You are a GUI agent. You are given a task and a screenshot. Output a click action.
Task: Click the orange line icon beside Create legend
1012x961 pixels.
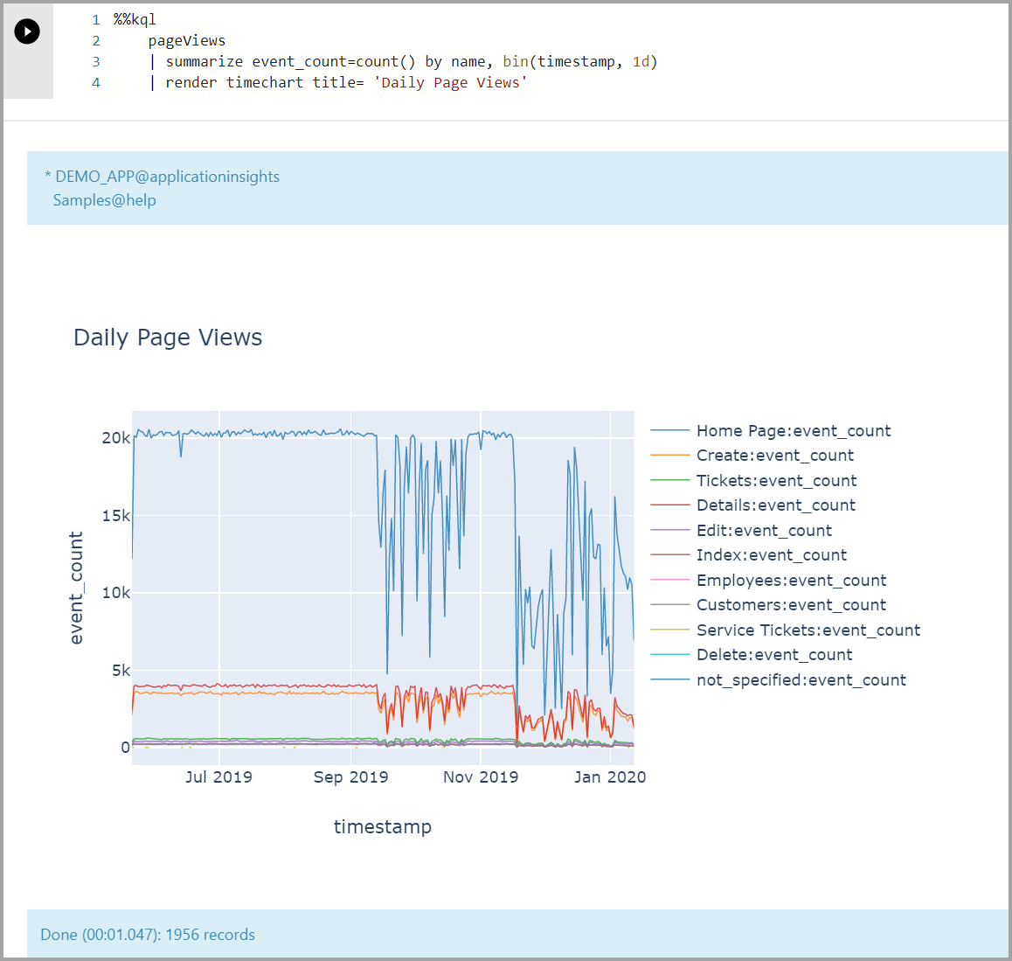pos(669,455)
